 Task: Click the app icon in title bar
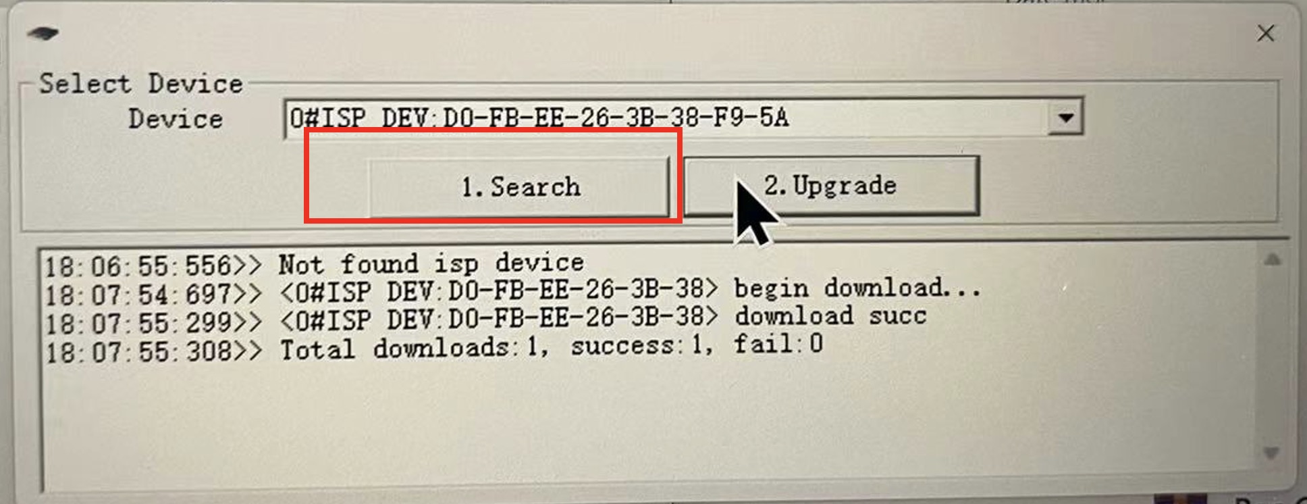(43, 33)
